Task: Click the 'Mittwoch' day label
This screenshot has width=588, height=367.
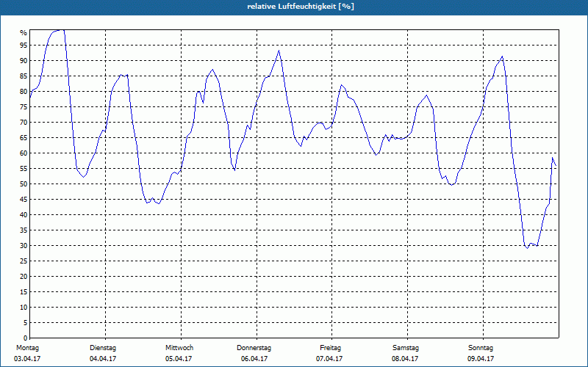Action: (x=179, y=348)
